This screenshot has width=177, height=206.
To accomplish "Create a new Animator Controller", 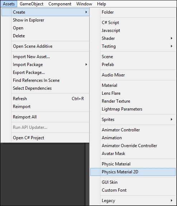I will point(133,130).
